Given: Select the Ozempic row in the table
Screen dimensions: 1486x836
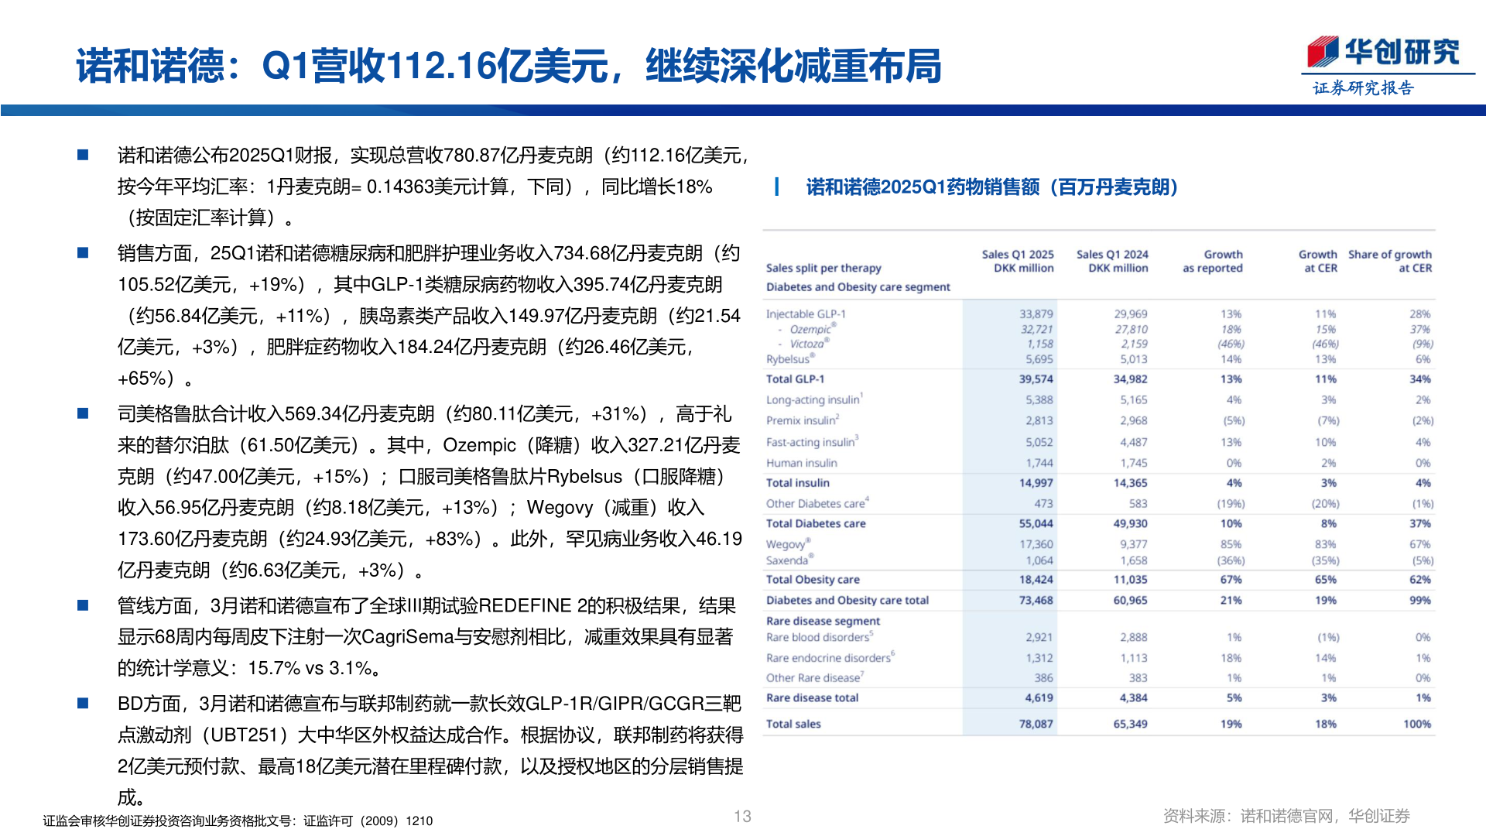Looking at the screenshot, I should click(810, 329).
